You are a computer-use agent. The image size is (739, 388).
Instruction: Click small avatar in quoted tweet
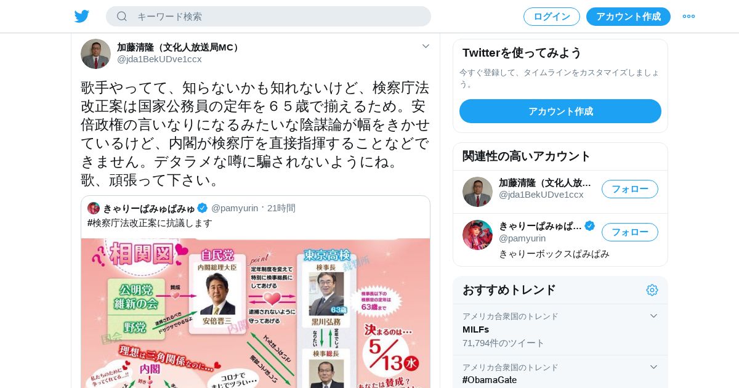point(94,208)
